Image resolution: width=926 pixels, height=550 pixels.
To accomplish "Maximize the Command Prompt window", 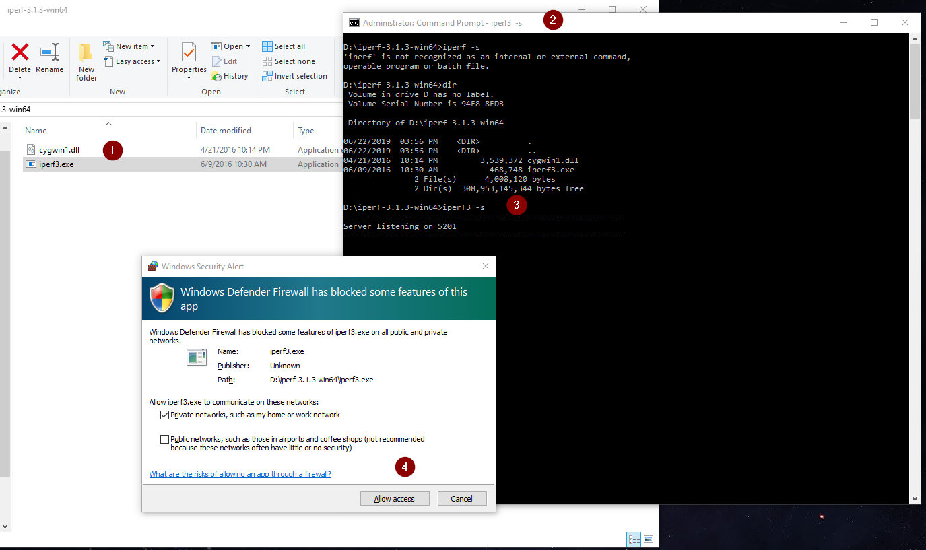I will pyautogui.click(x=874, y=22).
